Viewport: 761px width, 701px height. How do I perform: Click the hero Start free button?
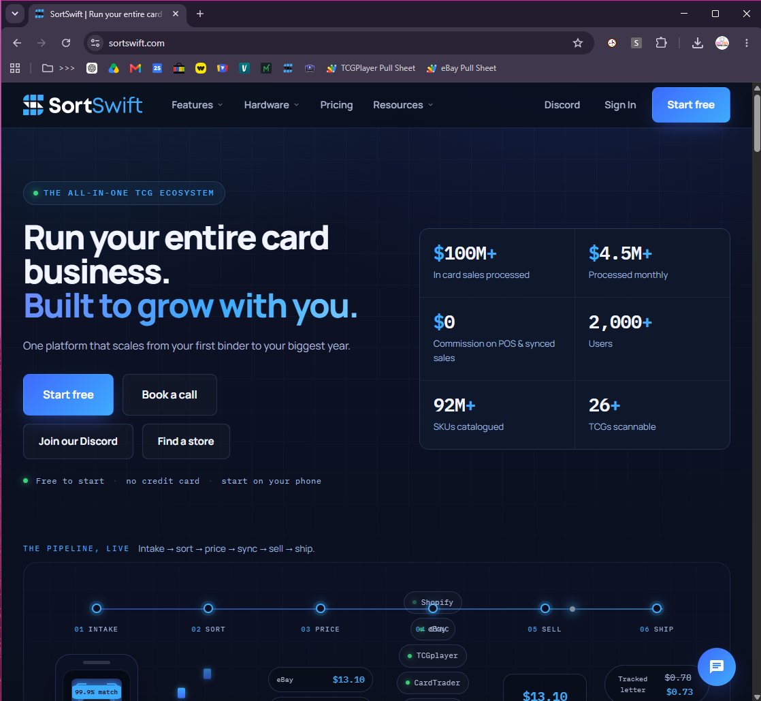coord(68,394)
